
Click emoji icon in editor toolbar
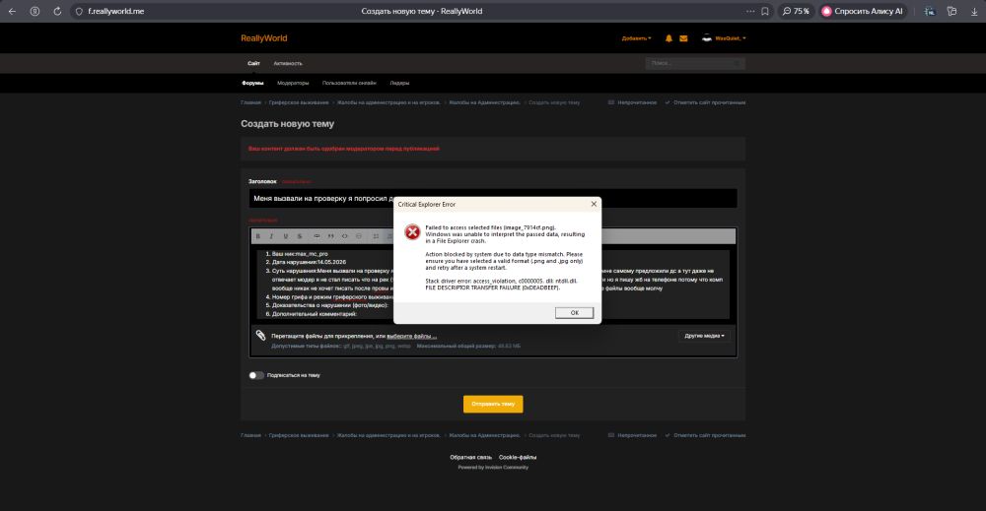[359, 236]
